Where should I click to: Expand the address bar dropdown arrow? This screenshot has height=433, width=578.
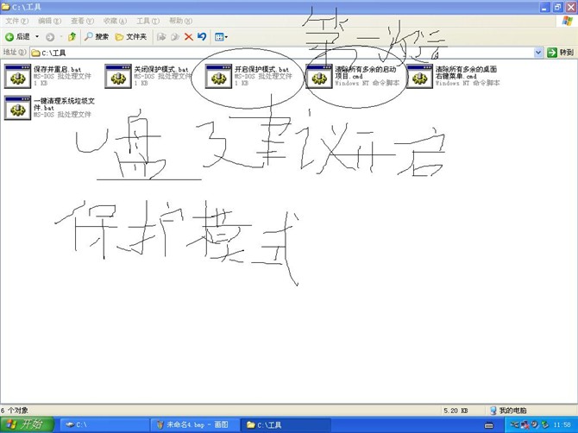pos(539,53)
